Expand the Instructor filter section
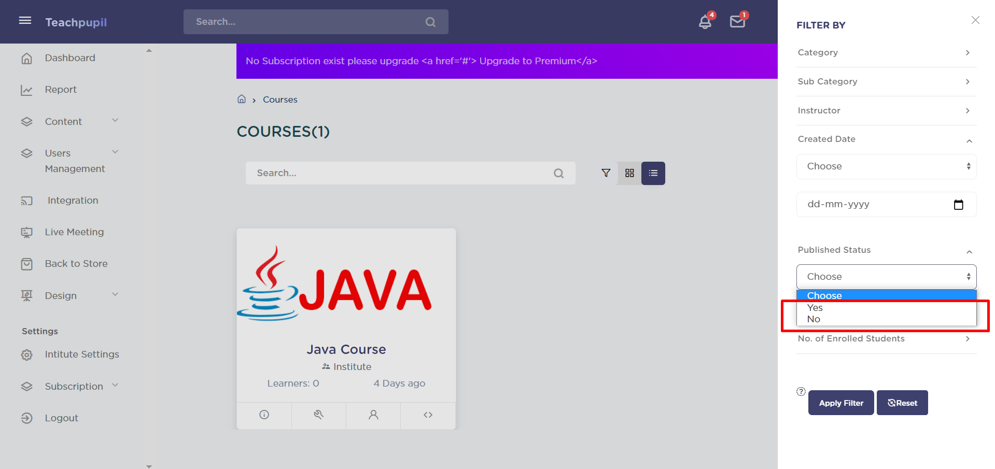This screenshot has width=995, height=469. tap(886, 110)
